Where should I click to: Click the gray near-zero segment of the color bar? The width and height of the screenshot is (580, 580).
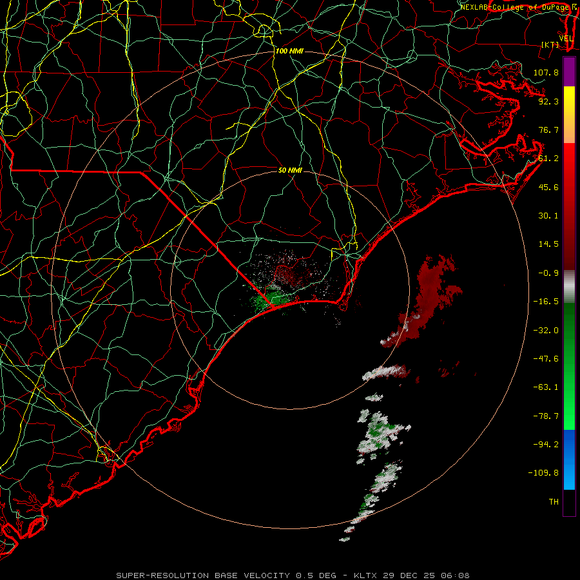coord(569,287)
